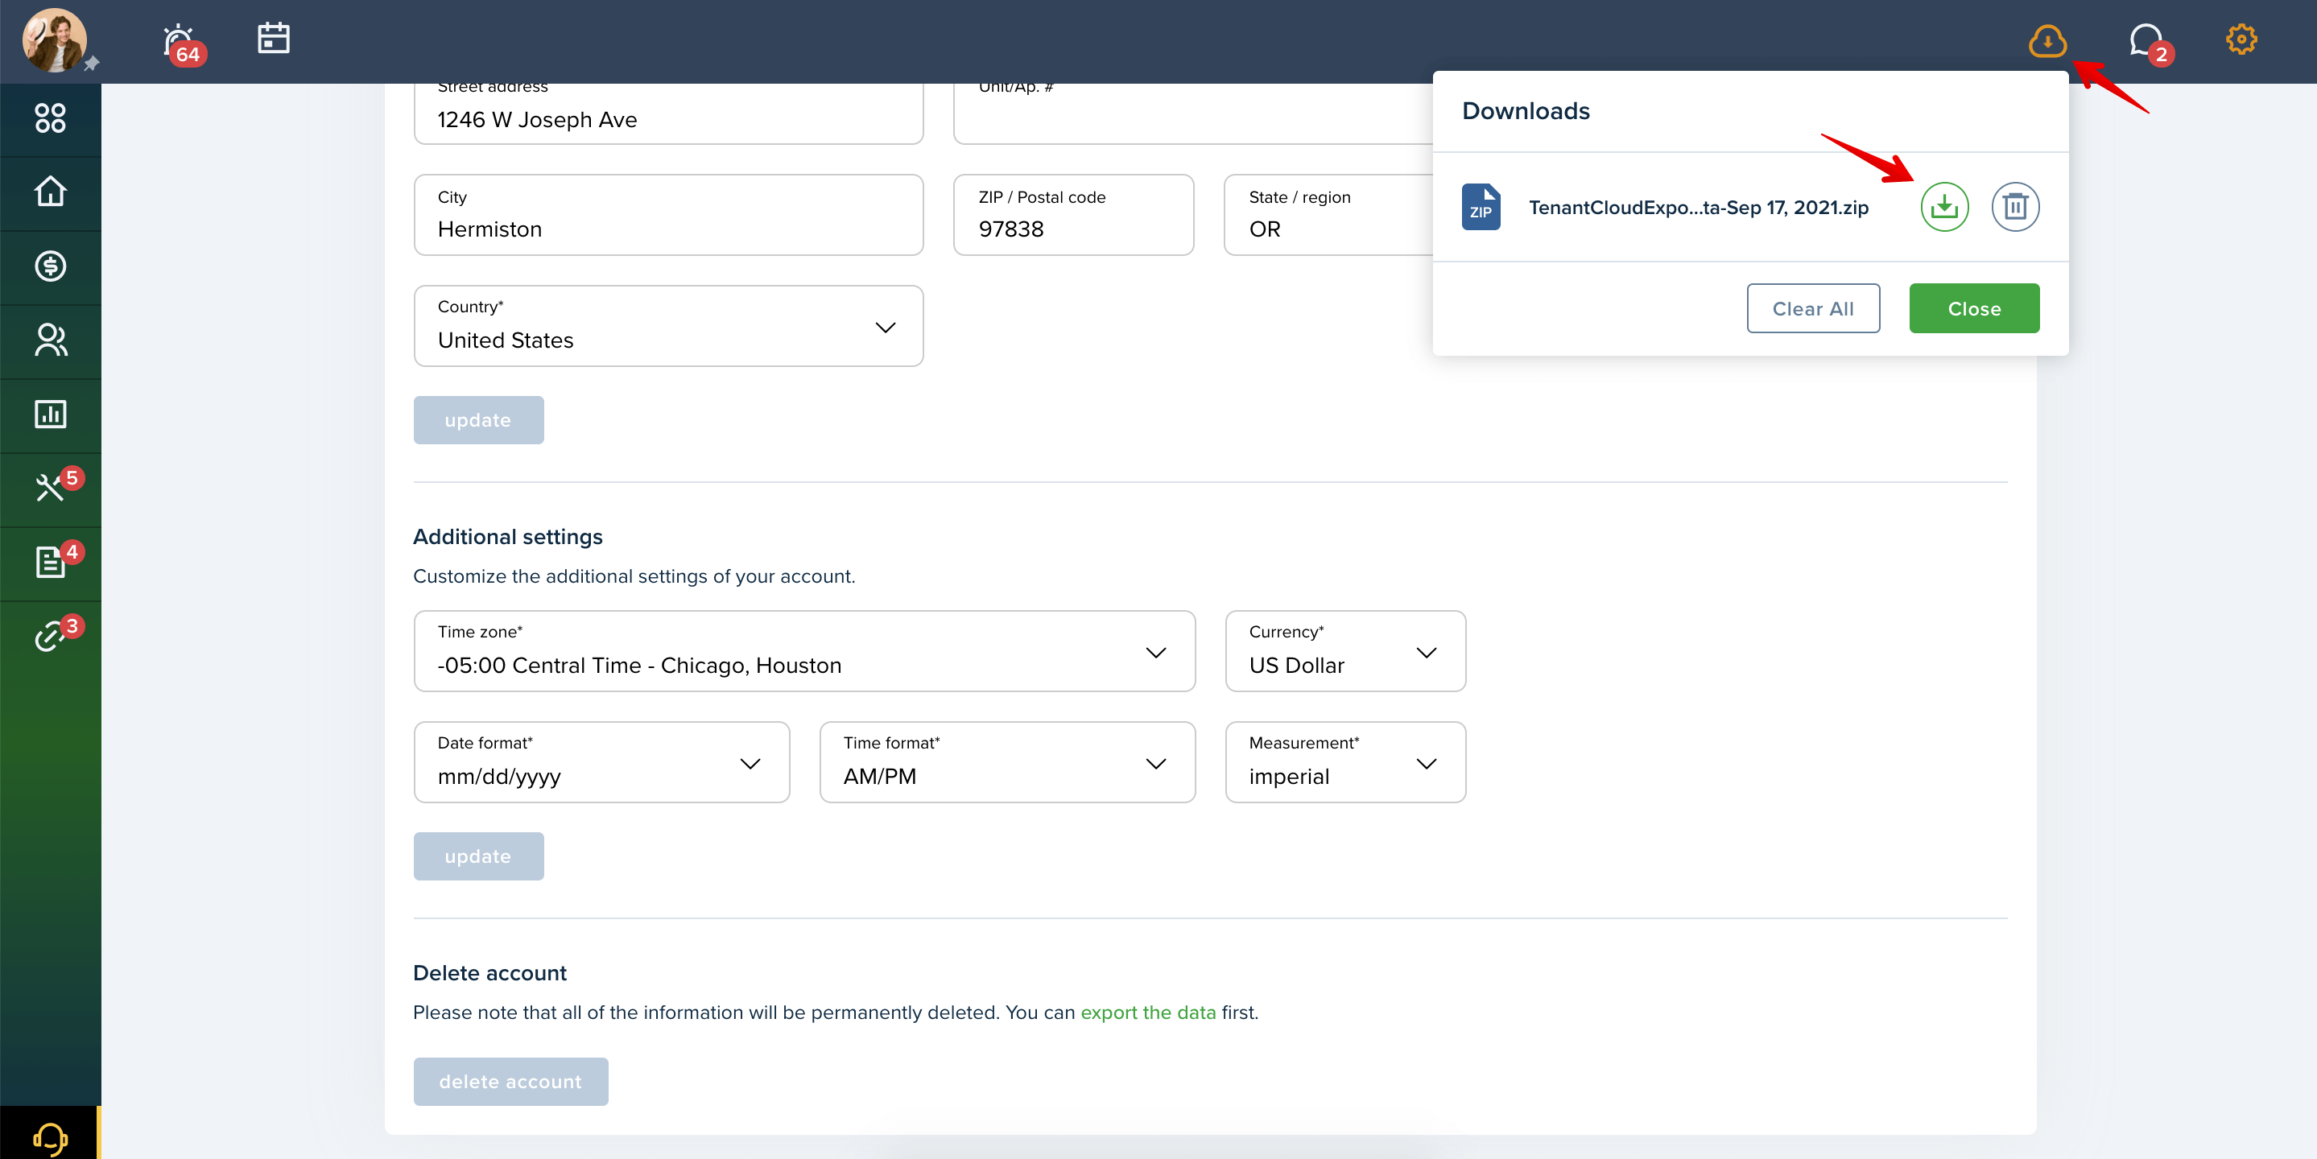This screenshot has width=2317, height=1159.
Task: Open the support headset icon
Action: (x=51, y=1137)
